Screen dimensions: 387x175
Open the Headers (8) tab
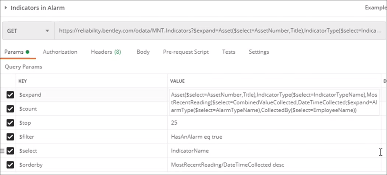click(106, 52)
